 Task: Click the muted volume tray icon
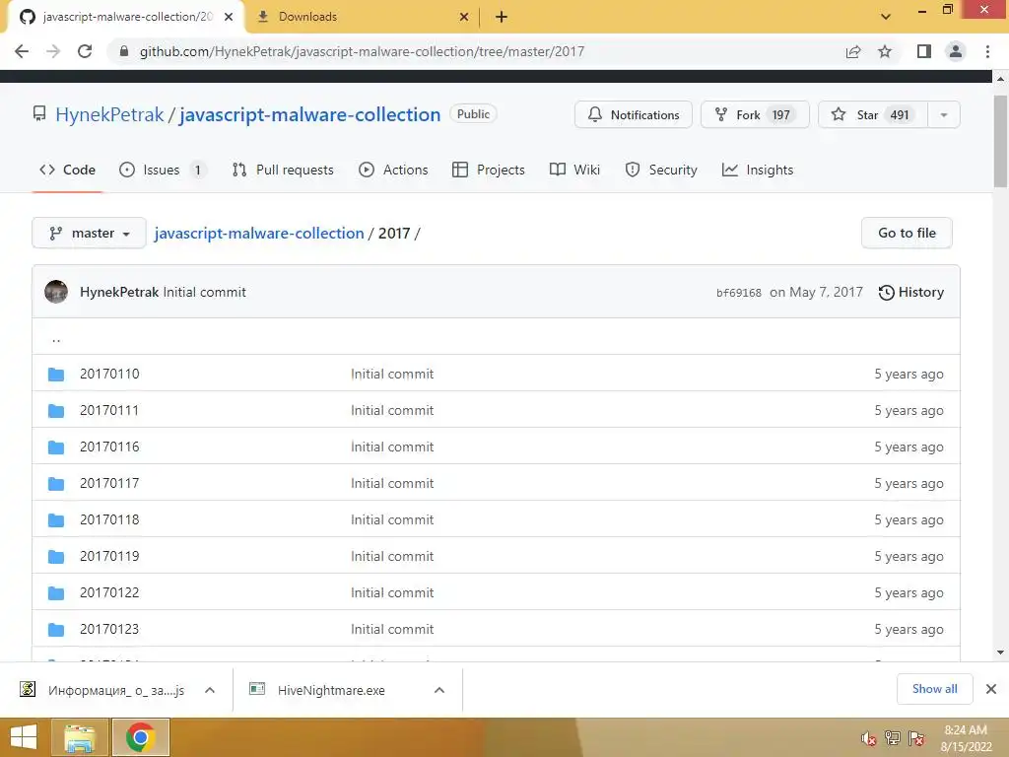click(869, 738)
